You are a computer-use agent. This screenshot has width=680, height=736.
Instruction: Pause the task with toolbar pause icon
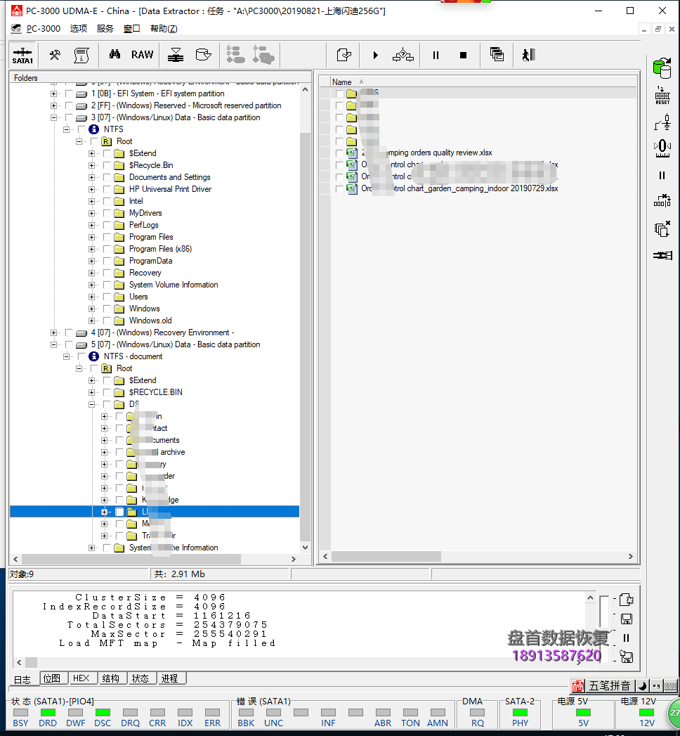436,56
